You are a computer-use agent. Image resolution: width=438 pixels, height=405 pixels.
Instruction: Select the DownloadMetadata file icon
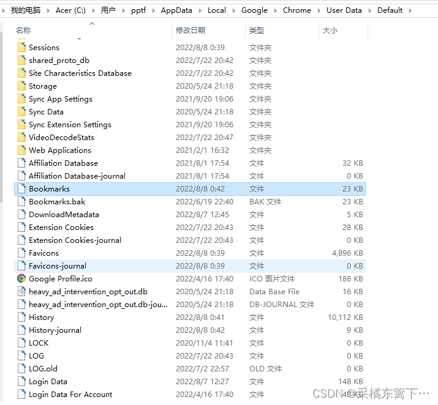21,214
